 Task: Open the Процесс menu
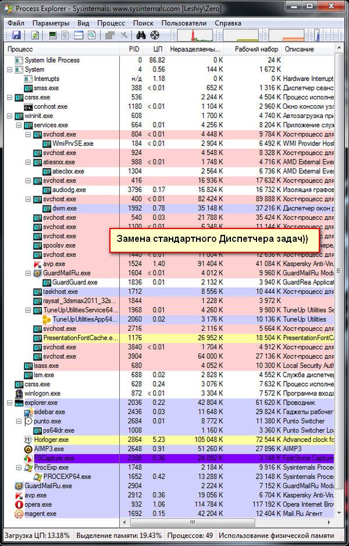[111, 23]
